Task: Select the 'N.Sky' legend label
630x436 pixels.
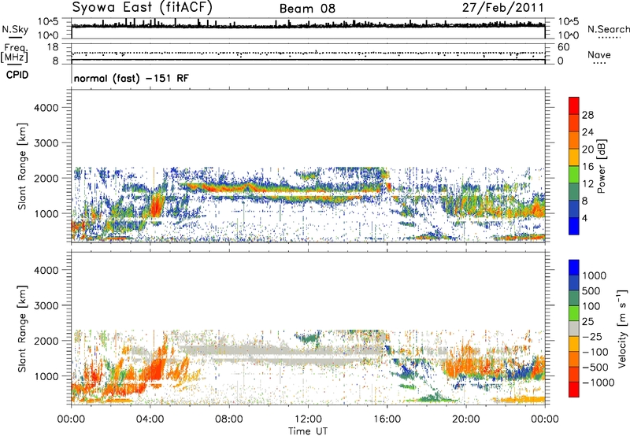Action: click(x=15, y=29)
